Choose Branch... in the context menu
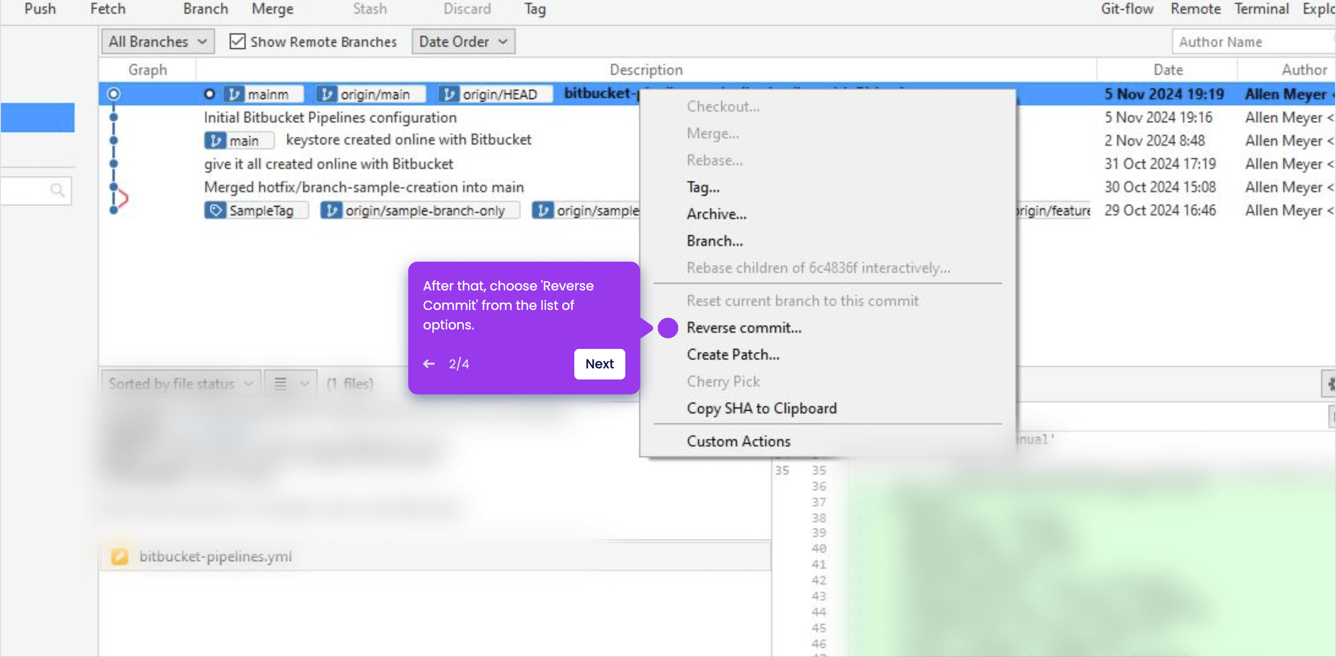The width and height of the screenshot is (1336, 657). coord(714,241)
